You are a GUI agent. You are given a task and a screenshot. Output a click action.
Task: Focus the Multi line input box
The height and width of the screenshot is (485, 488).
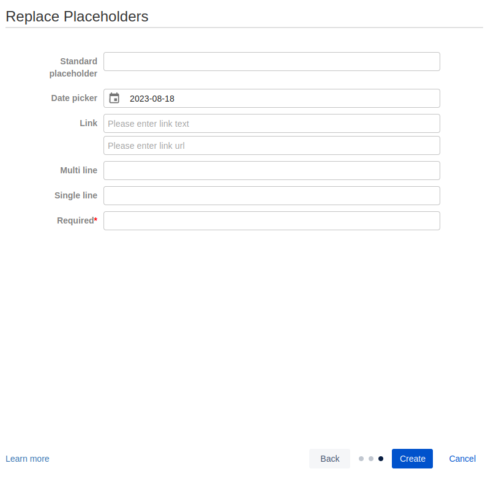coord(272,171)
